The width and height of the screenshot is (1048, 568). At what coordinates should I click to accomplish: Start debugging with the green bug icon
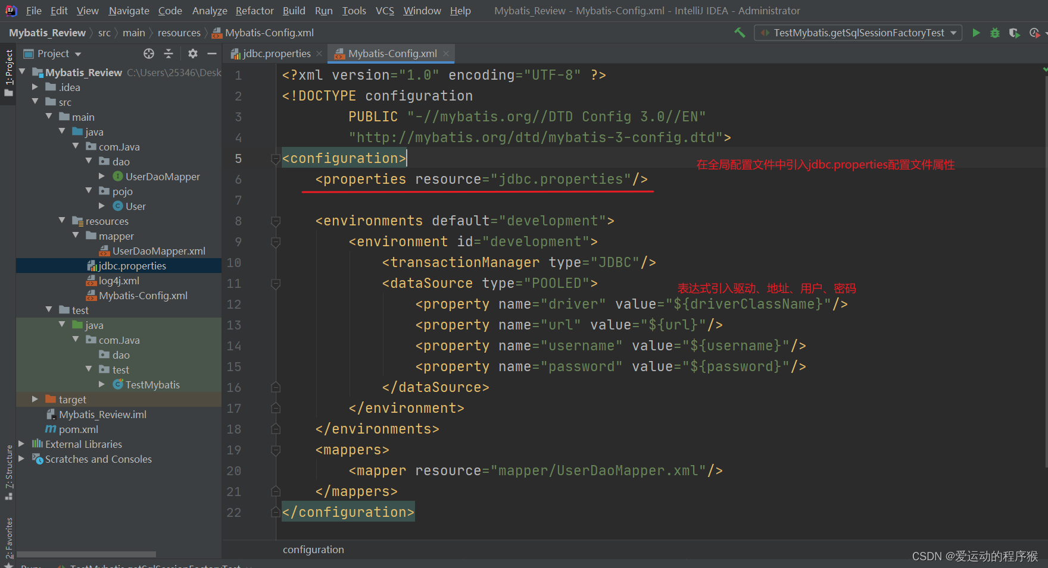(x=995, y=33)
